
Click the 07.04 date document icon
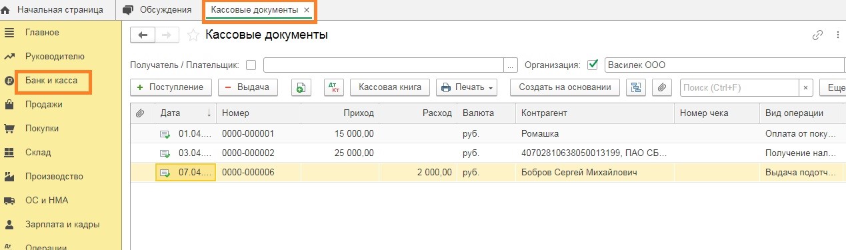(165, 173)
